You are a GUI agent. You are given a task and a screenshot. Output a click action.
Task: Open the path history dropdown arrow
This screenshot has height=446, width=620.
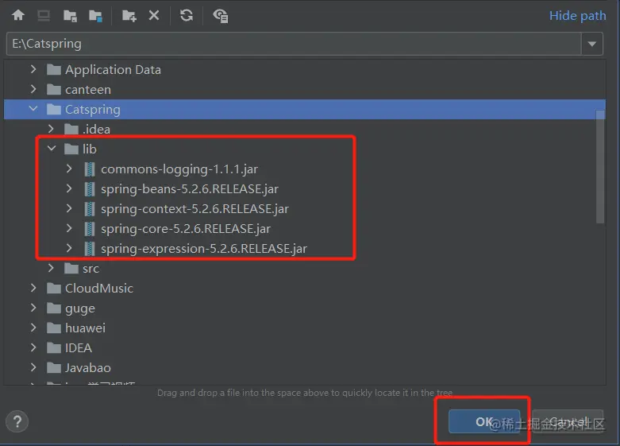(x=592, y=44)
